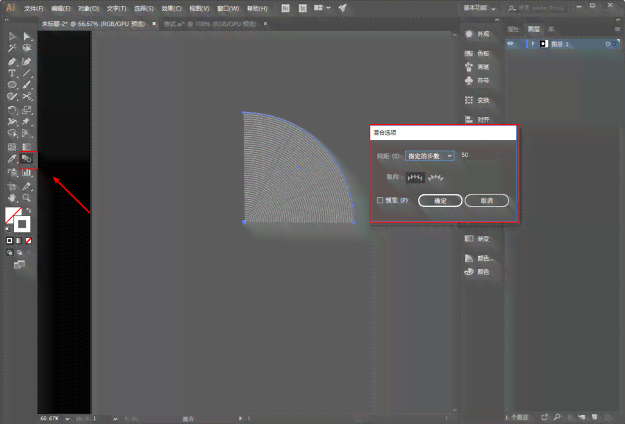Open the zoom level dropdown 66.67%
Screen dimensions: 625x424
tap(67, 419)
